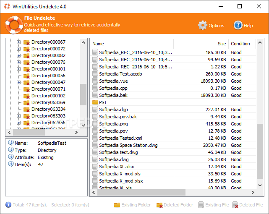Click the Deleted Folder legend icon

pyautogui.click(x=159, y=205)
